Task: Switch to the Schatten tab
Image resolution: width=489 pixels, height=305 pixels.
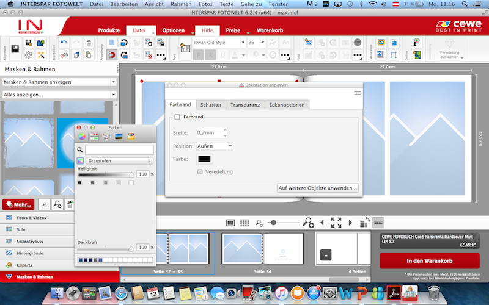Action: (210, 105)
